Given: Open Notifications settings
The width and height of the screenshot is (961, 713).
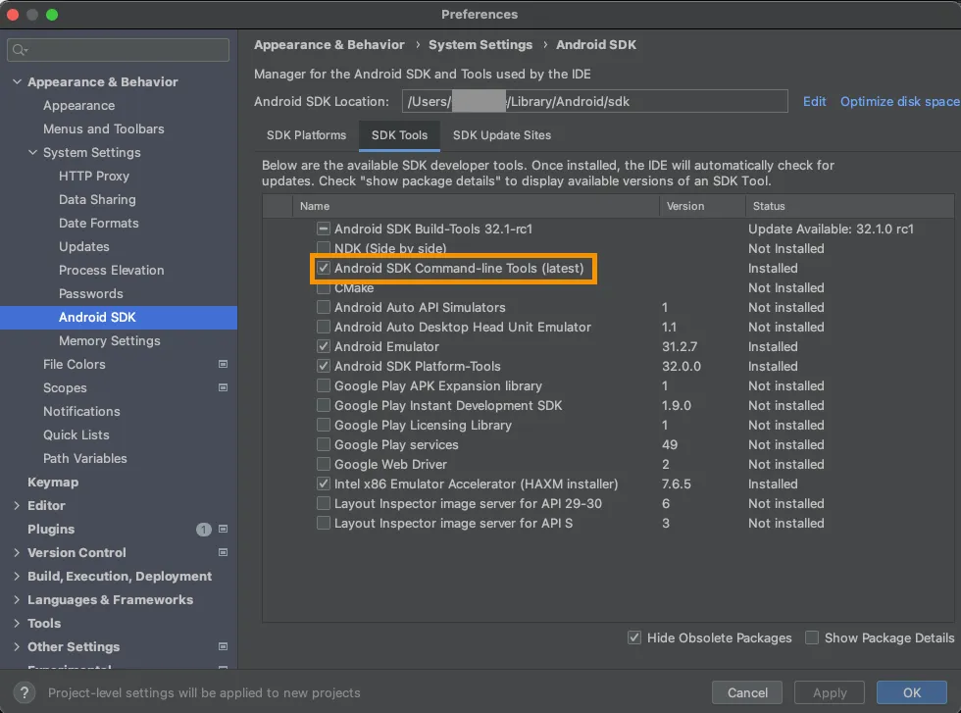Looking at the screenshot, I should pos(81,411).
